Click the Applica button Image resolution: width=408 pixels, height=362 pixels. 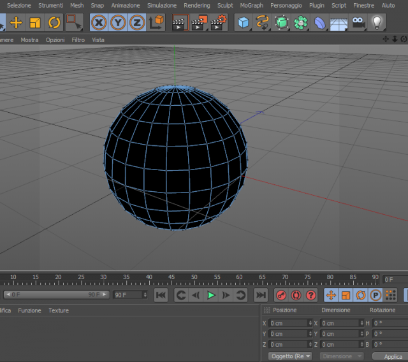click(393, 356)
